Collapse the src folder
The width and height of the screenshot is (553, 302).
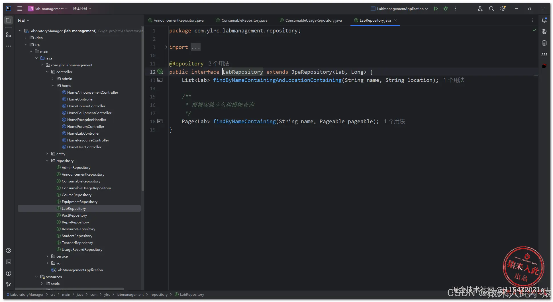click(x=26, y=44)
